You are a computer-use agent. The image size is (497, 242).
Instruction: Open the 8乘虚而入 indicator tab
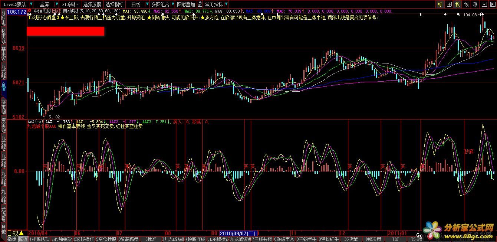tap(284, 239)
